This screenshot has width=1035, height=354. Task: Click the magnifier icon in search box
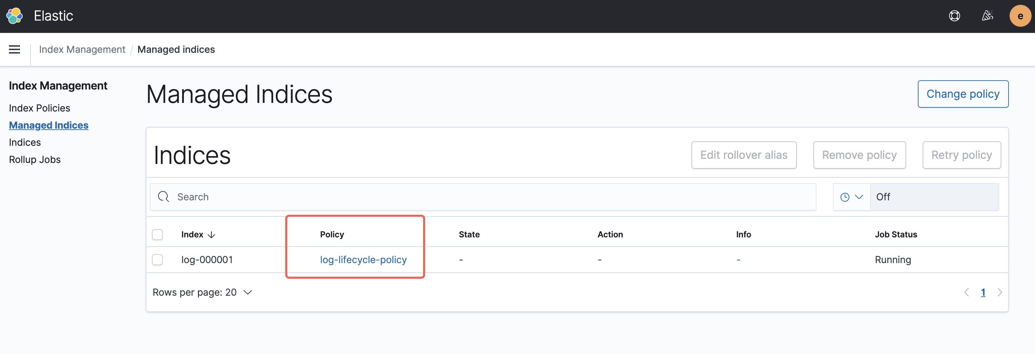pyautogui.click(x=164, y=197)
